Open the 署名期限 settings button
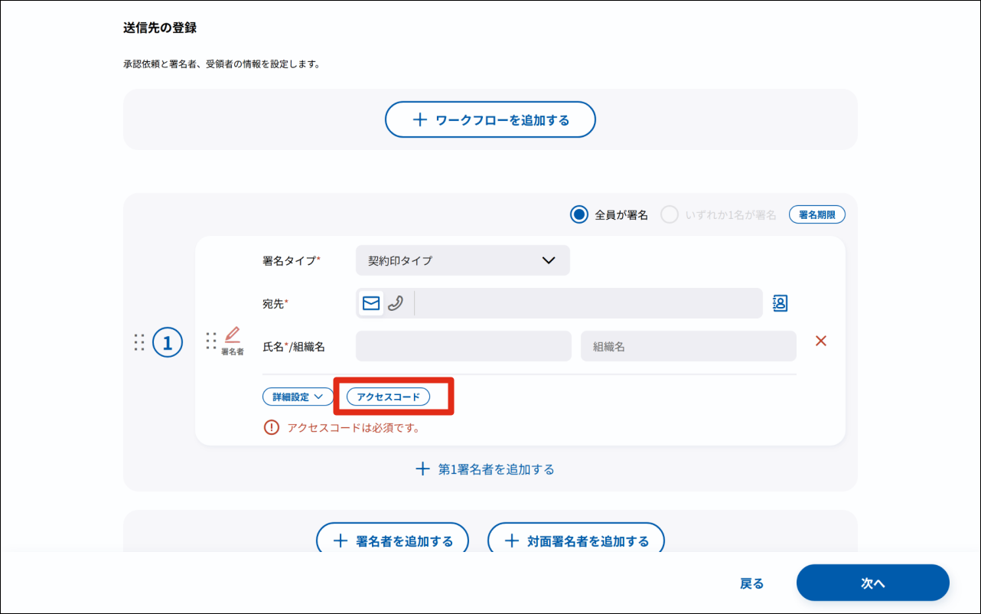This screenshot has height=614, width=981. (x=816, y=214)
